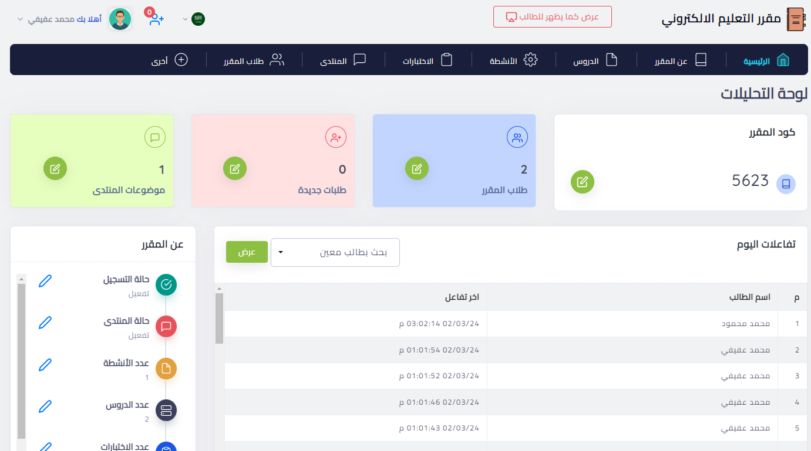Click edit icon on new requests card
Viewport: 811px width, 451px height.
(235, 169)
